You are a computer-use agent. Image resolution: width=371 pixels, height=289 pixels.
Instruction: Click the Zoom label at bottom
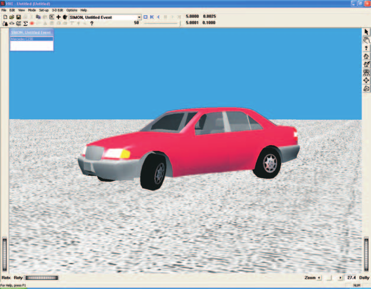[x=310, y=278]
